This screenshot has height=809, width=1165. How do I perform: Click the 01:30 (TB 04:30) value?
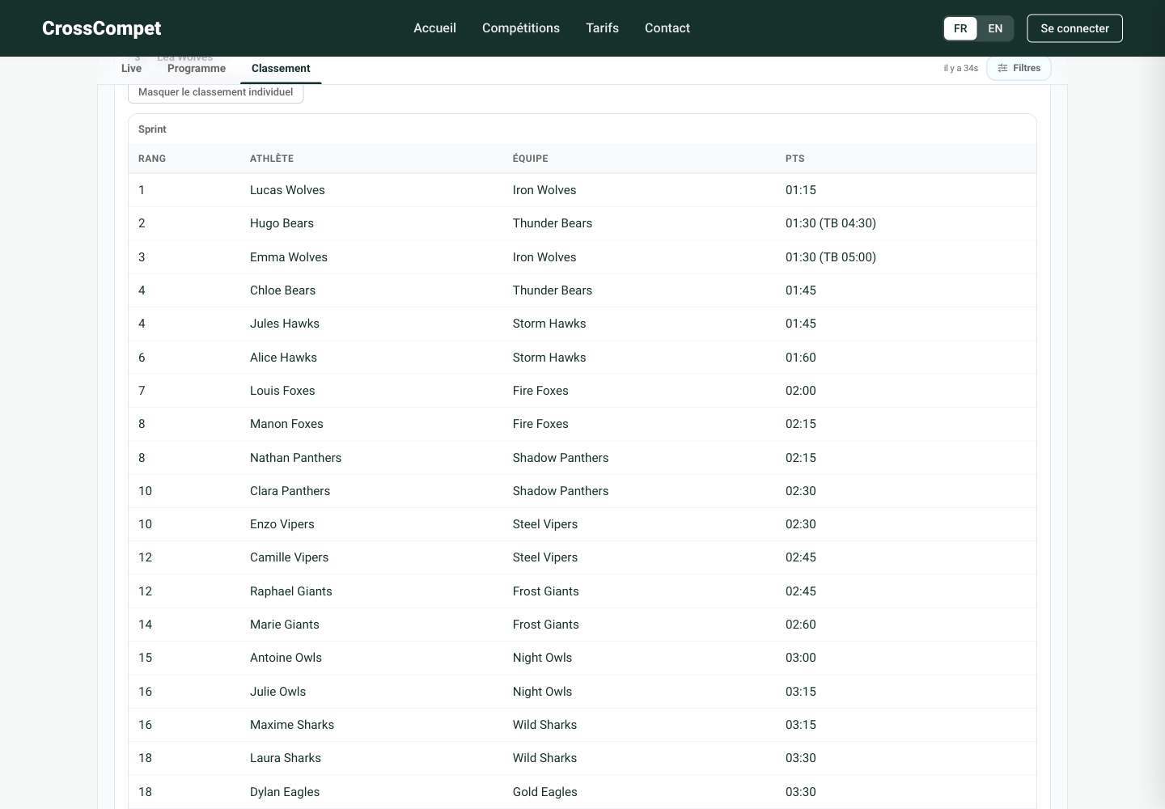coord(831,223)
